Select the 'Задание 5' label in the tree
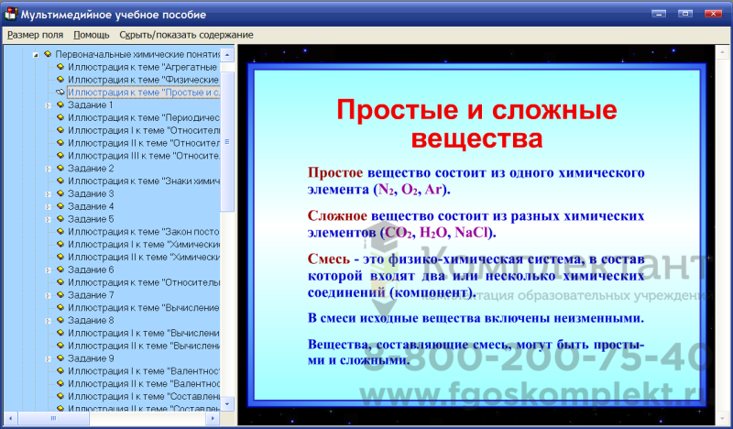The width and height of the screenshot is (733, 429). pos(91,219)
